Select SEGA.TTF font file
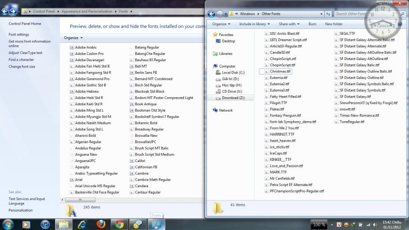409x230 pixels. coord(345,34)
